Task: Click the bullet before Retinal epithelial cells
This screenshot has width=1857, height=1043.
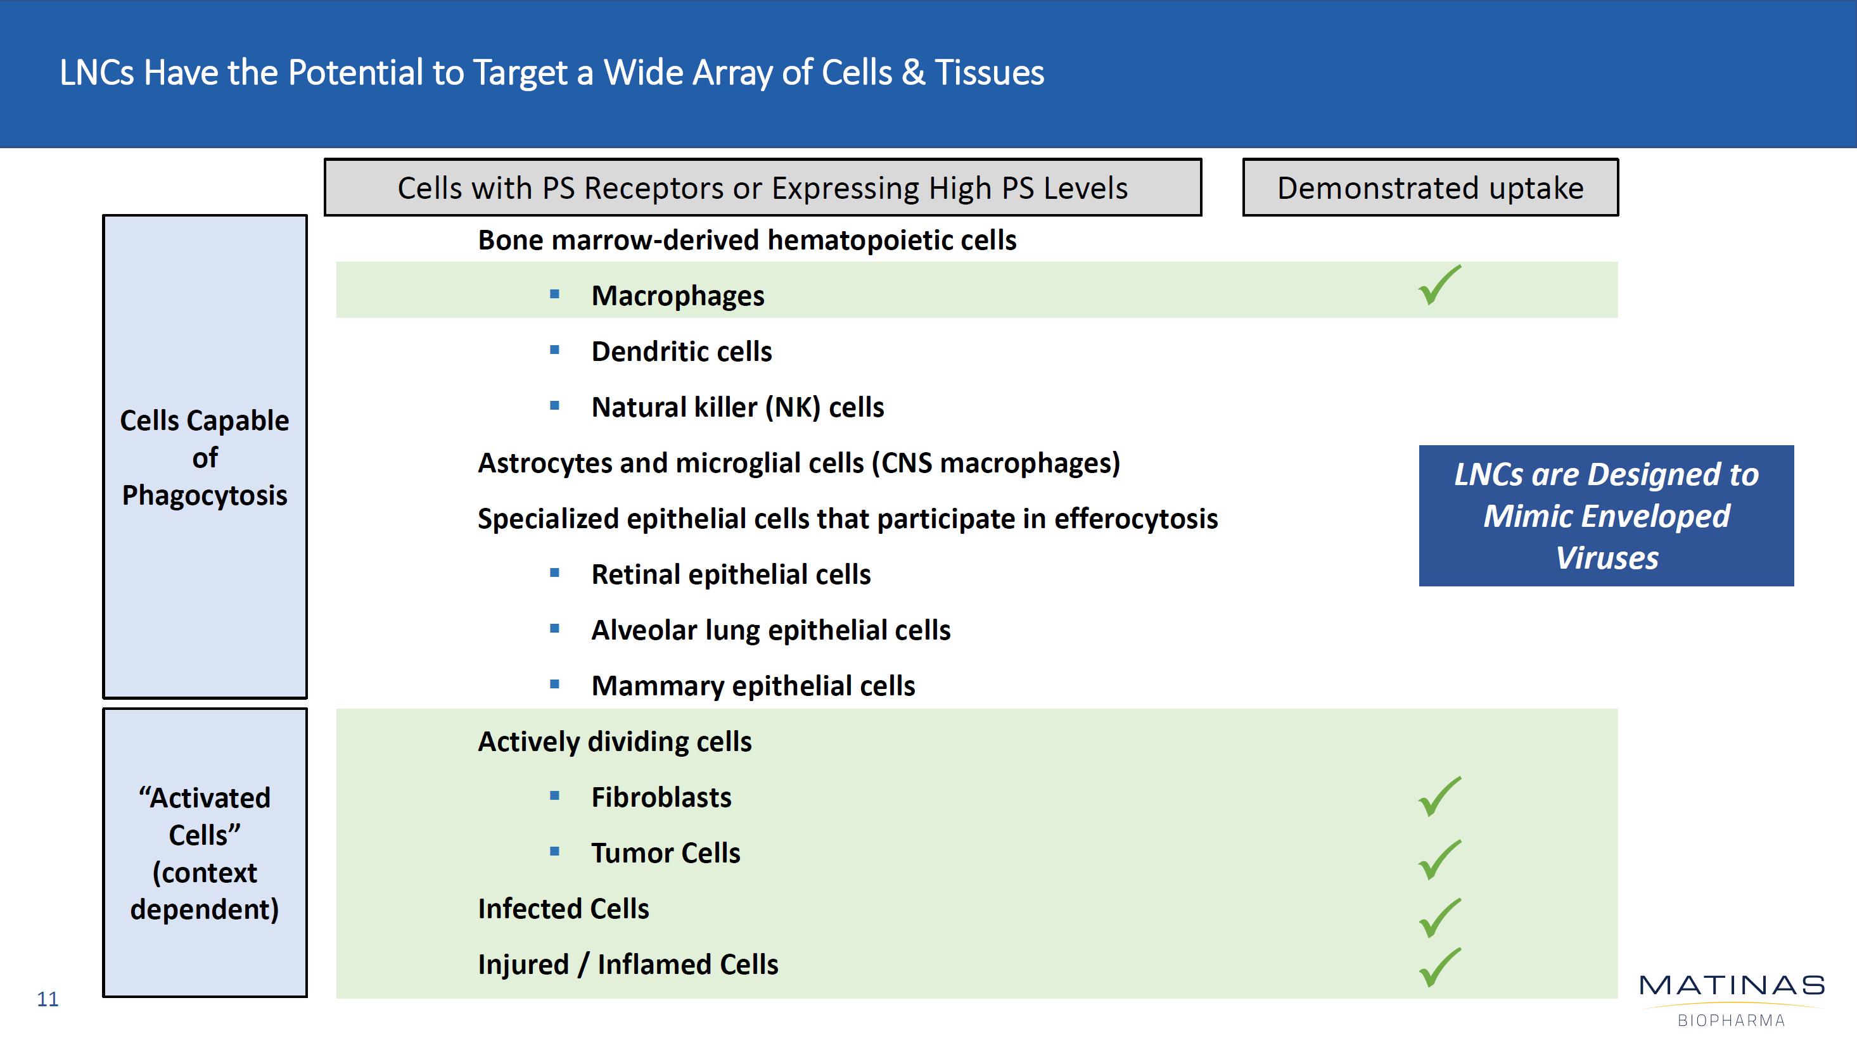Action: coord(554,573)
